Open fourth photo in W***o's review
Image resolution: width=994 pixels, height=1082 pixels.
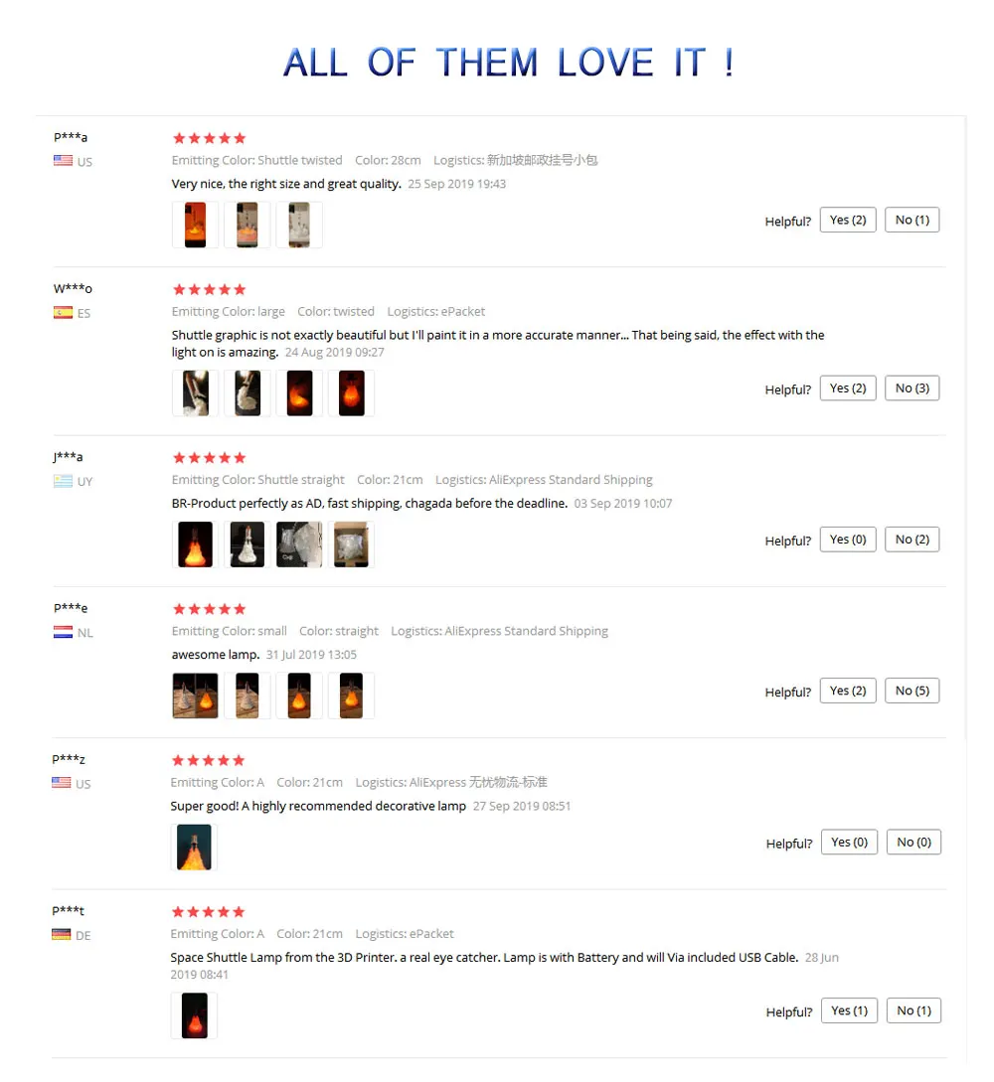351,393
